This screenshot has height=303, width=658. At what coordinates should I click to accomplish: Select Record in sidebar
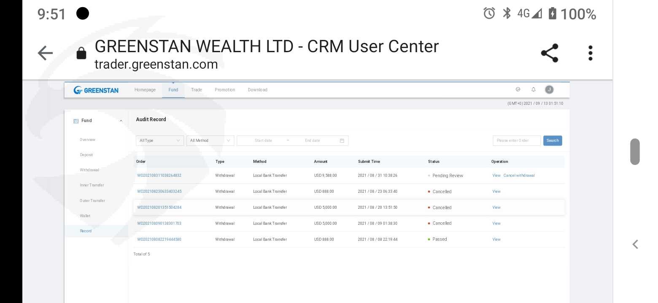(x=86, y=231)
